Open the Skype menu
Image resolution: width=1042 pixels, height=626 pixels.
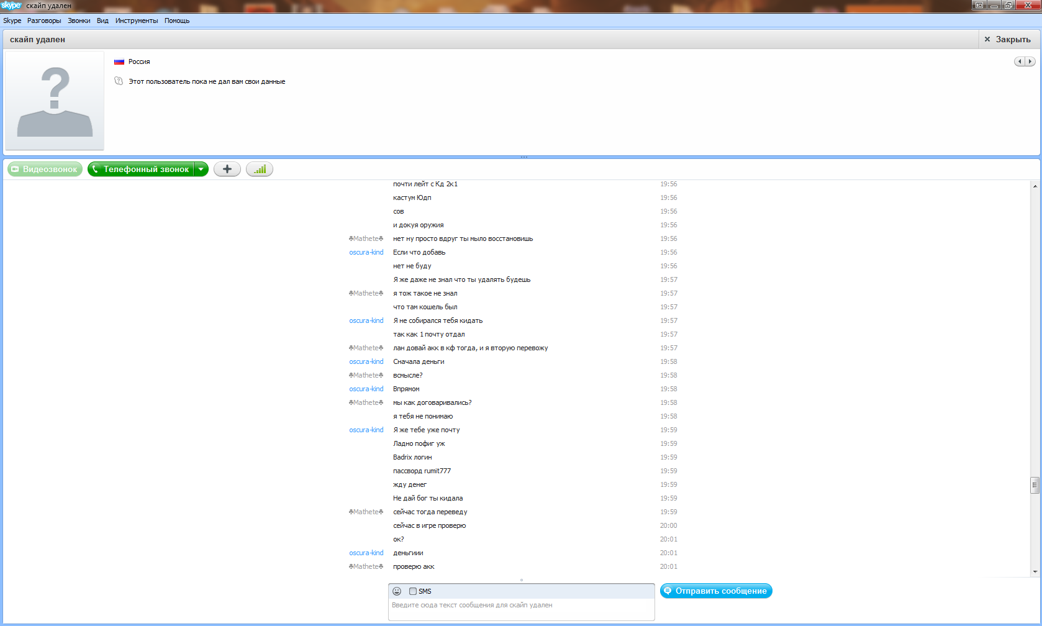[12, 20]
